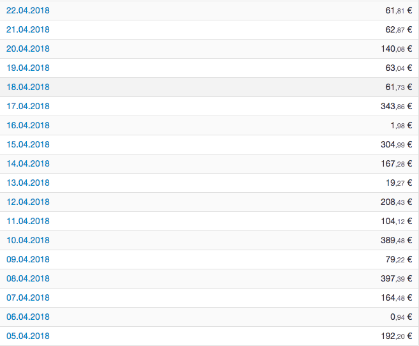Click the 12.04.2018 date link

coord(28,202)
